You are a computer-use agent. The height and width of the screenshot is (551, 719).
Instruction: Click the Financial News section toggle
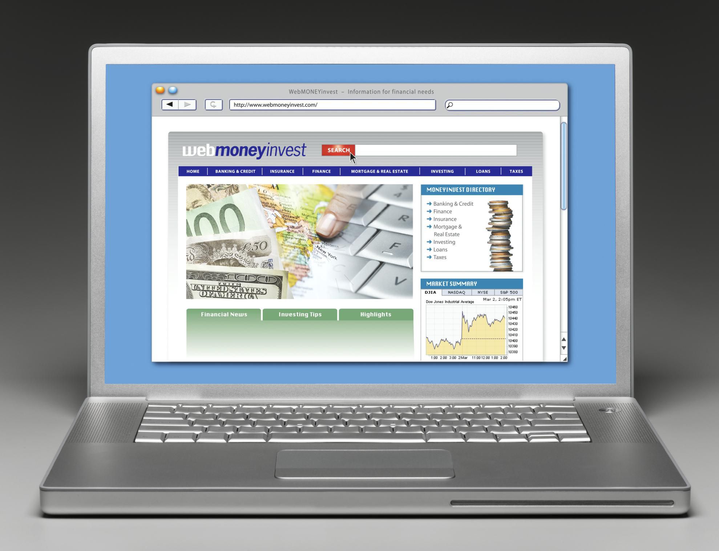pos(224,314)
